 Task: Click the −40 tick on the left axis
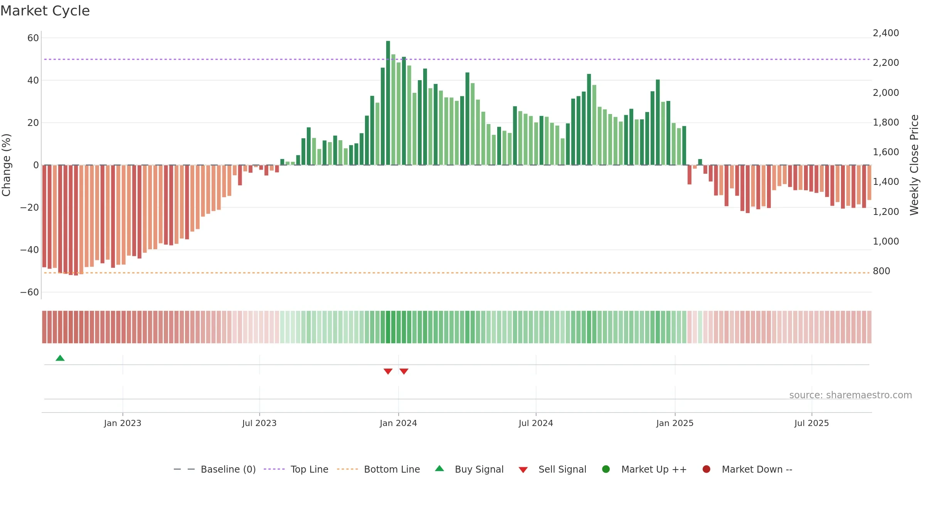(30, 250)
